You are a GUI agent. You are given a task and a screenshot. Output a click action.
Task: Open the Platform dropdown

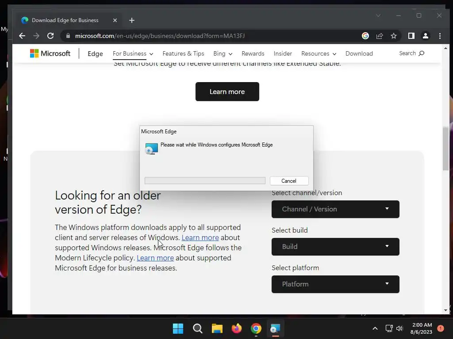coord(335,284)
